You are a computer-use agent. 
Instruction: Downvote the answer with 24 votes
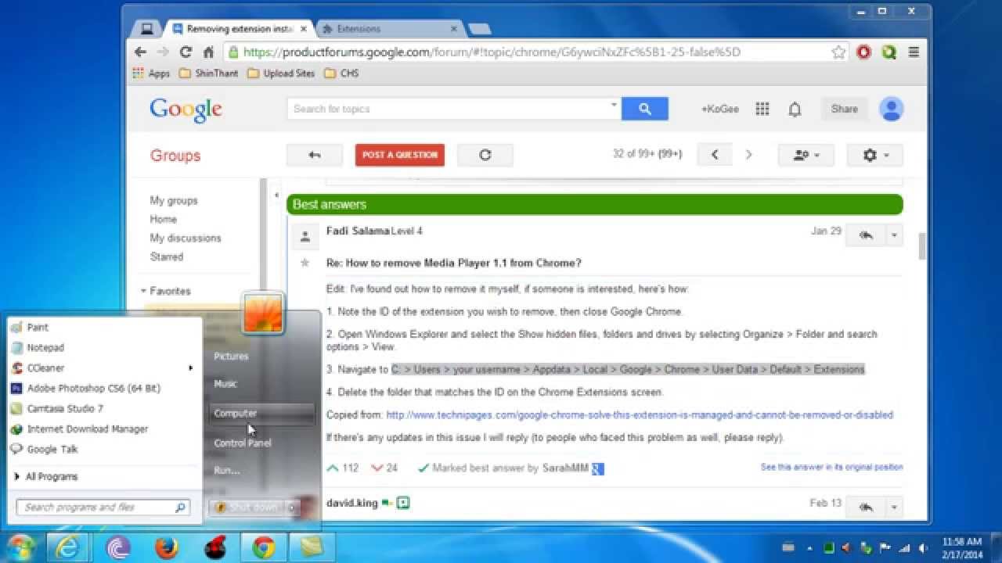pos(377,468)
